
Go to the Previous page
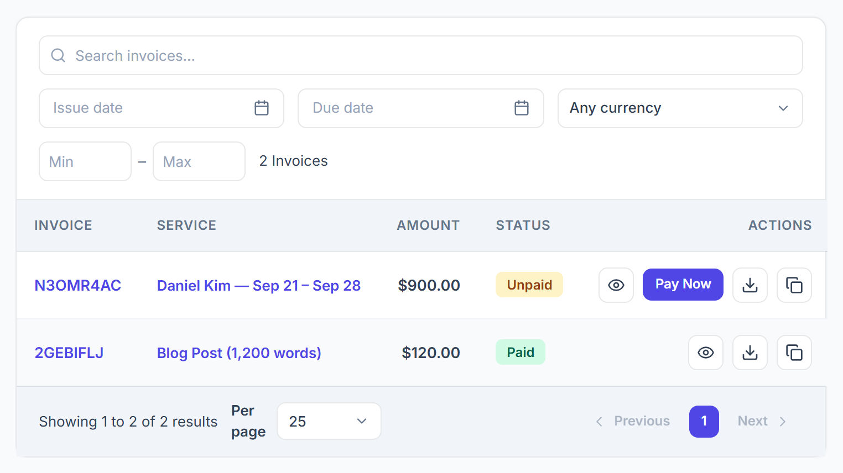pyautogui.click(x=633, y=421)
